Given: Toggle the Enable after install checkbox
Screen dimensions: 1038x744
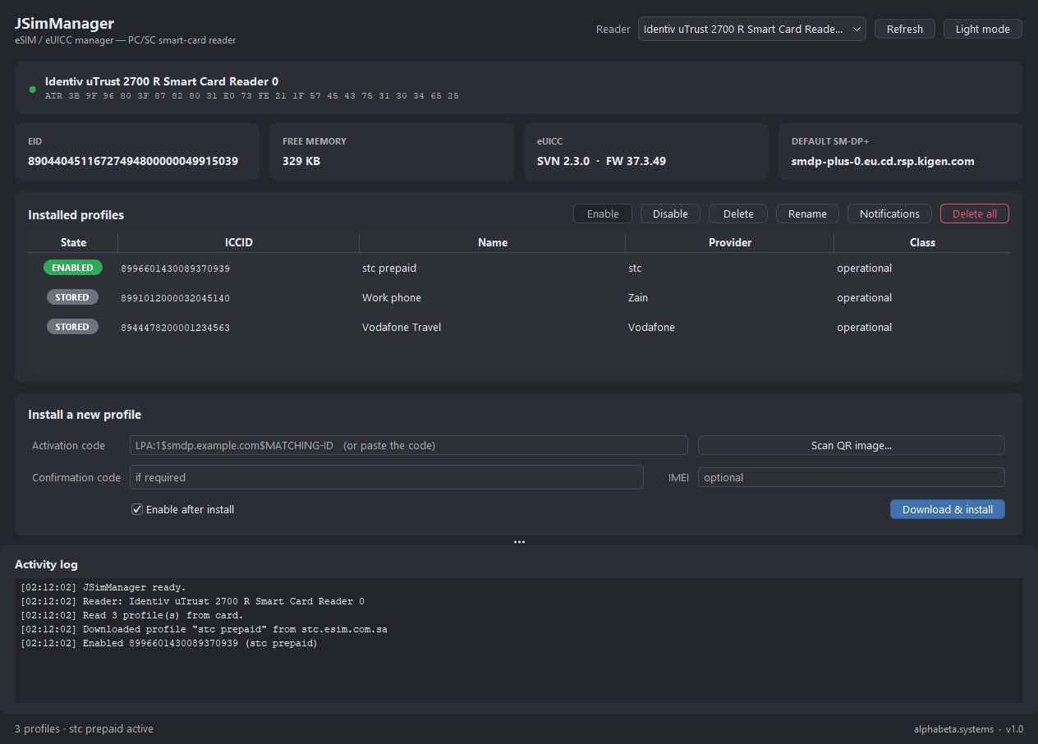Looking at the screenshot, I should (x=137, y=509).
